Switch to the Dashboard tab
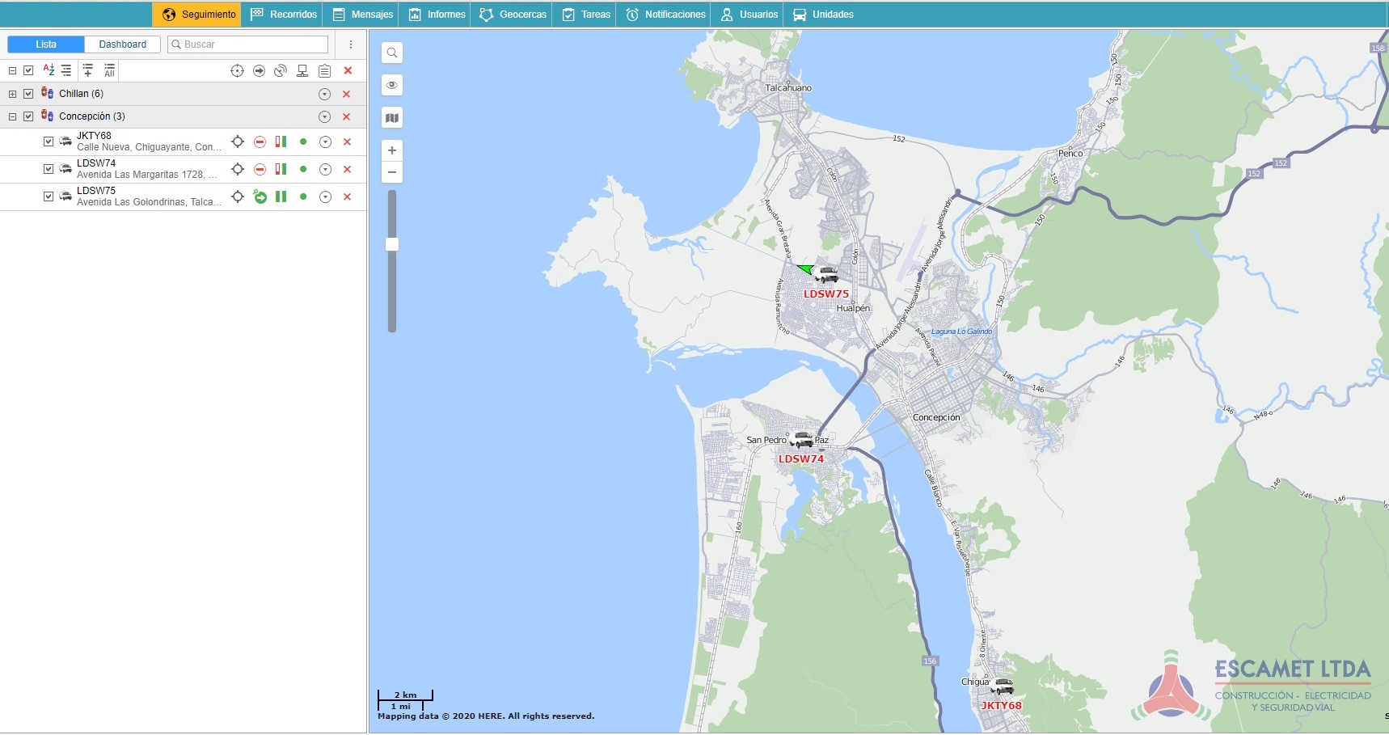This screenshot has height=735, width=1389. tap(122, 44)
